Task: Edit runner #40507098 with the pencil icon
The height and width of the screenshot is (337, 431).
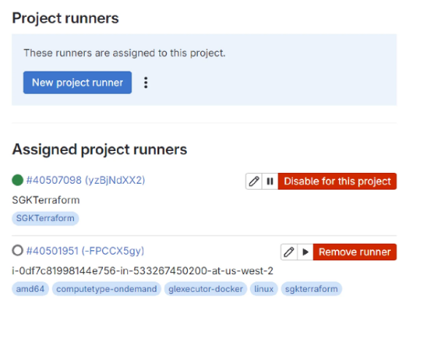Action: click(x=253, y=181)
